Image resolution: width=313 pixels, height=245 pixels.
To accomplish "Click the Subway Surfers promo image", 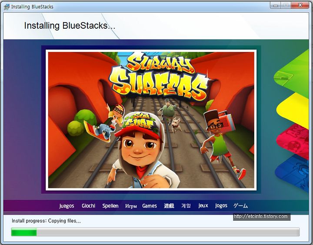I will click(151, 120).
